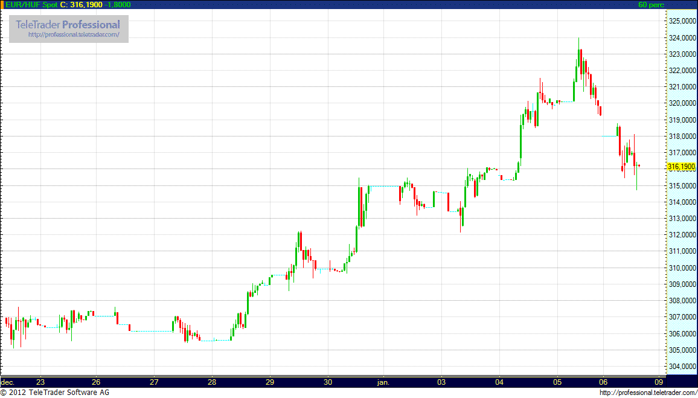Click date 06 on the time axis
Viewport: 698px width, 398px height.
pyautogui.click(x=603, y=382)
